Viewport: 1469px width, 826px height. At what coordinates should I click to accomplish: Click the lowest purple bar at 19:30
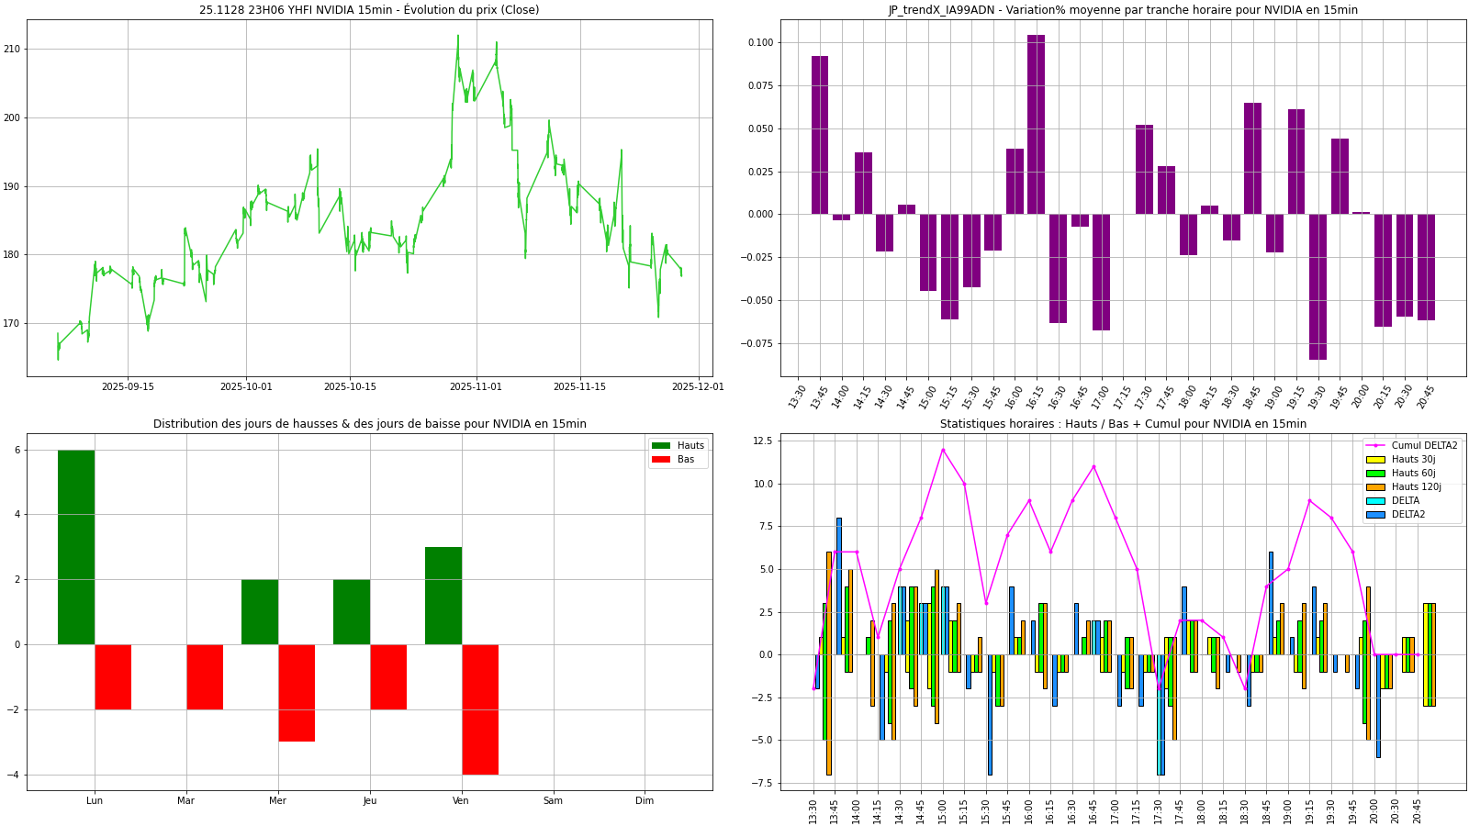(1318, 286)
